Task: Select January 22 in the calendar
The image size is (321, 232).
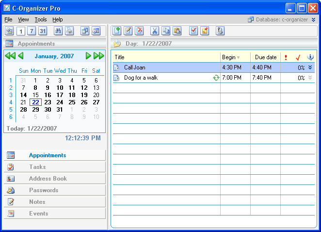Action: [35, 102]
